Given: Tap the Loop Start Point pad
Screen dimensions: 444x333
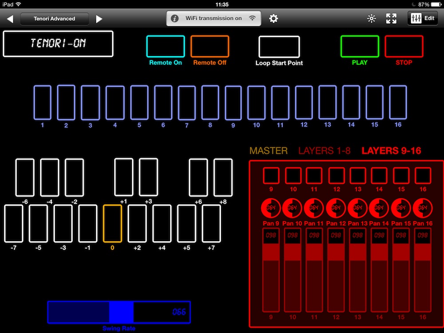Looking at the screenshot, I should [279, 47].
